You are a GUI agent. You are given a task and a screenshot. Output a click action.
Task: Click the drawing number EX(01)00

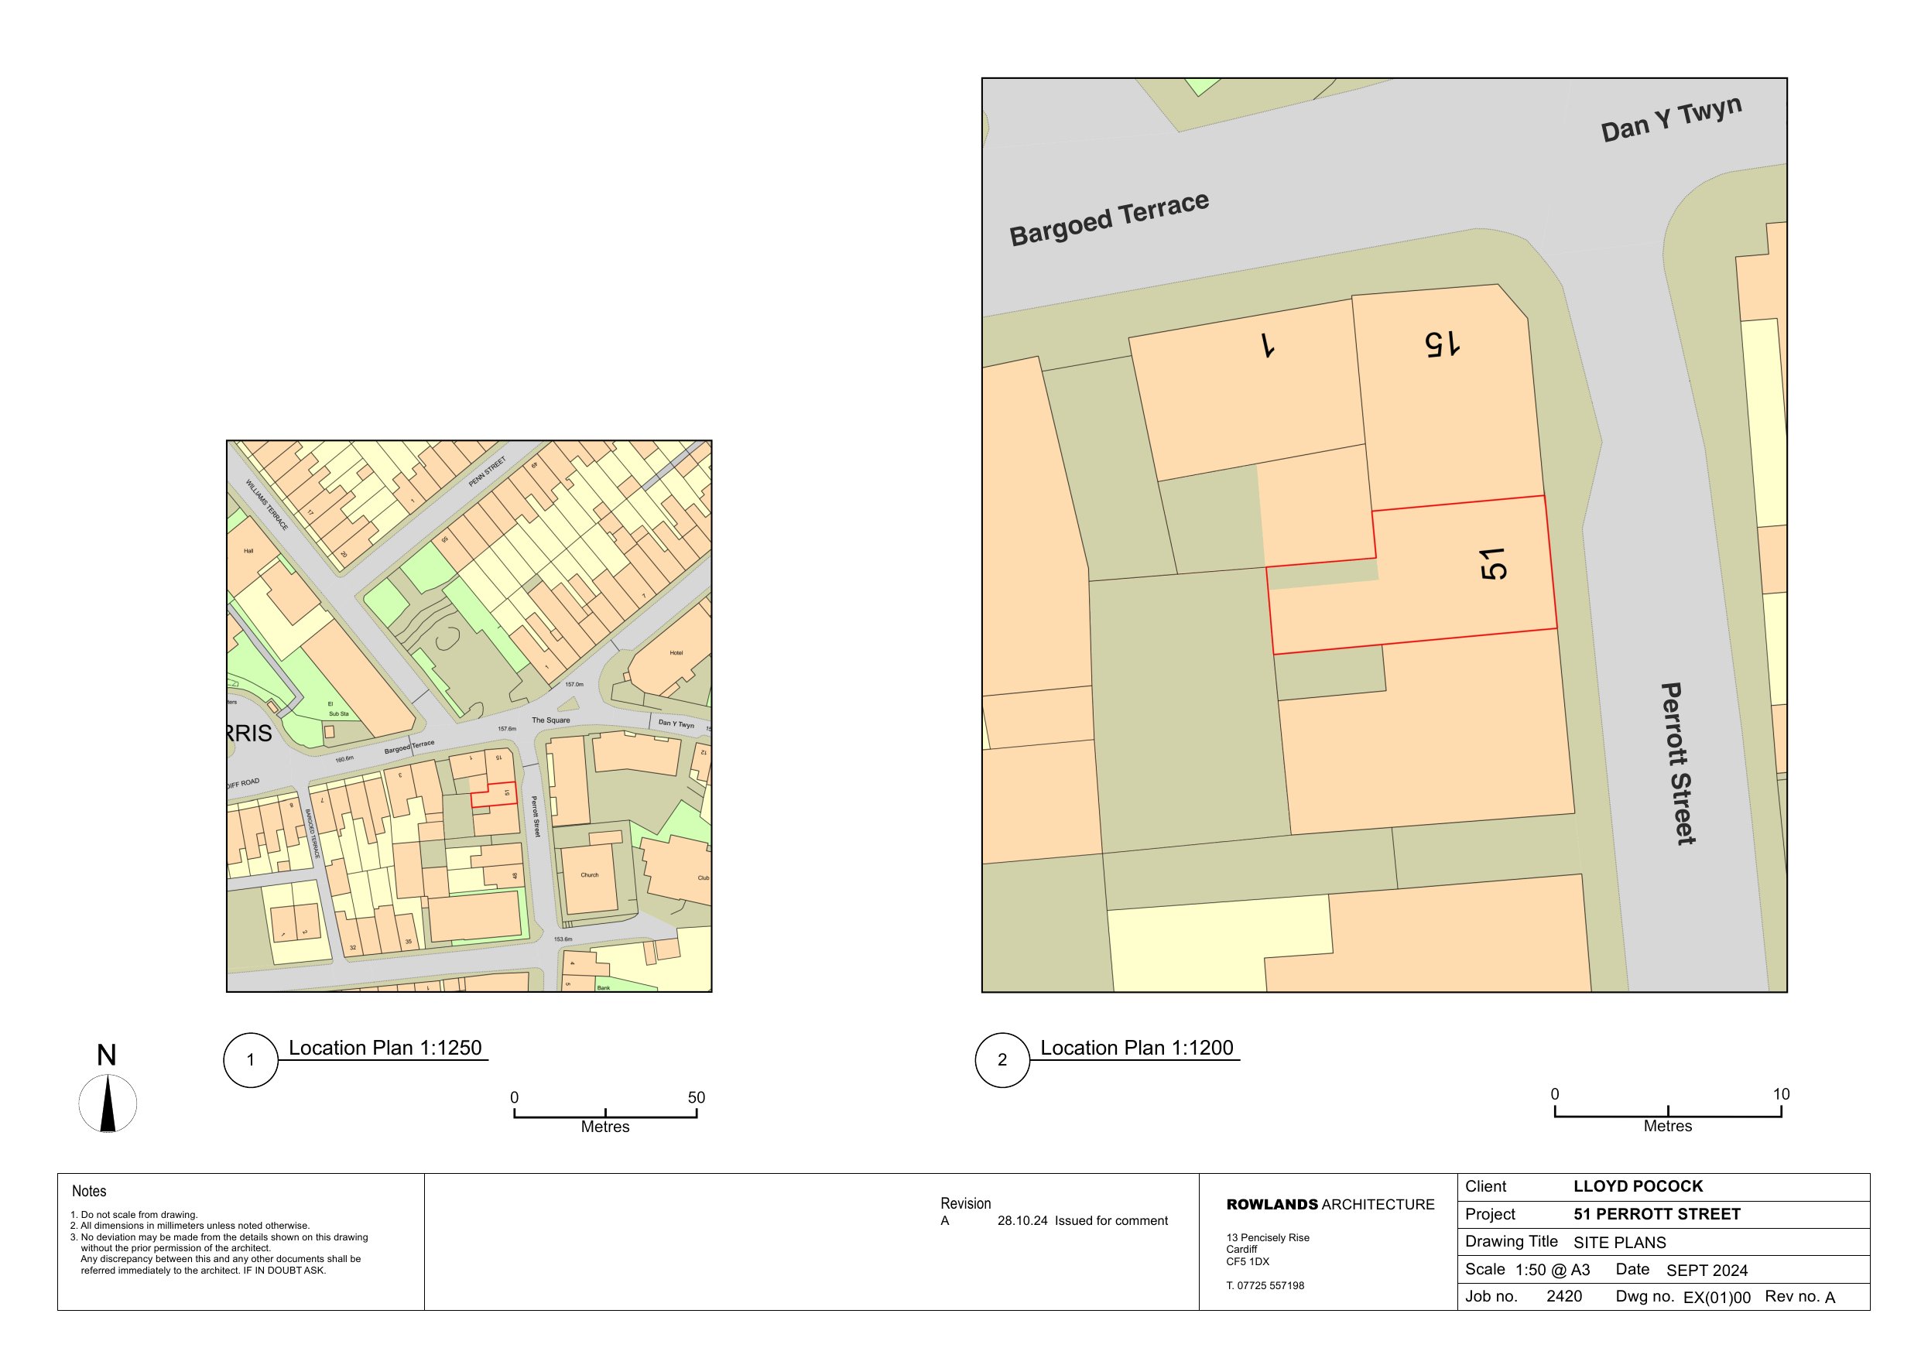click(1716, 1298)
